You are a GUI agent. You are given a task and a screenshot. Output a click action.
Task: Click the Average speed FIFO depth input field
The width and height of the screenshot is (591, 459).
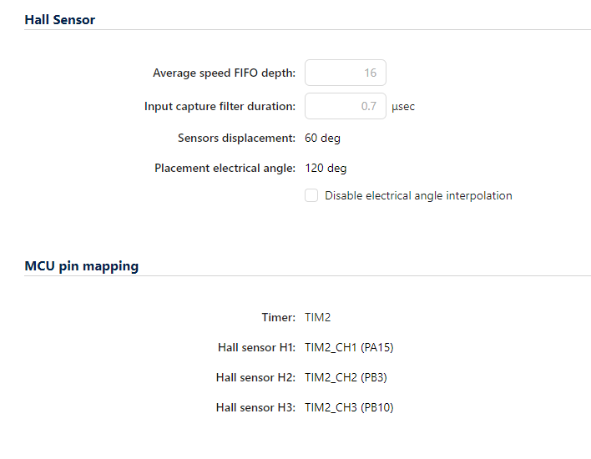click(x=345, y=73)
